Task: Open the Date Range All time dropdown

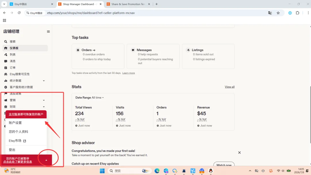Action: point(90,98)
